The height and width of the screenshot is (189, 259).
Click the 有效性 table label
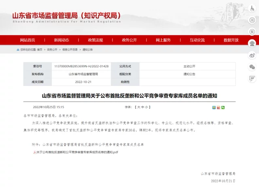point(125,82)
